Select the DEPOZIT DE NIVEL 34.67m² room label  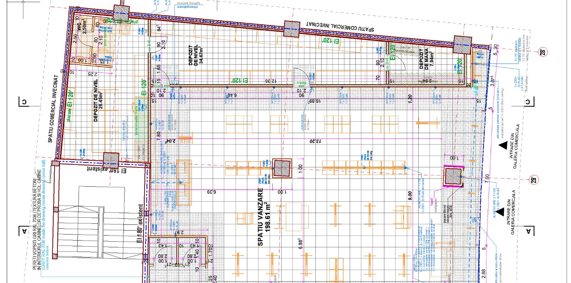(x=196, y=55)
